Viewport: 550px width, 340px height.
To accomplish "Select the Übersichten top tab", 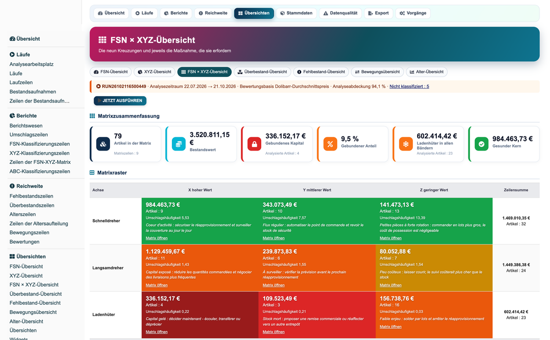I will tap(254, 13).
